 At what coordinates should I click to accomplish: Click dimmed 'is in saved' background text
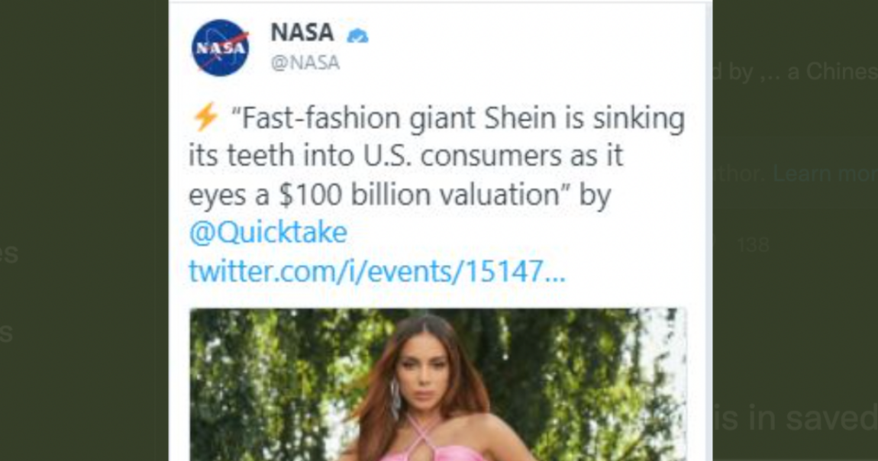(800, 418)
